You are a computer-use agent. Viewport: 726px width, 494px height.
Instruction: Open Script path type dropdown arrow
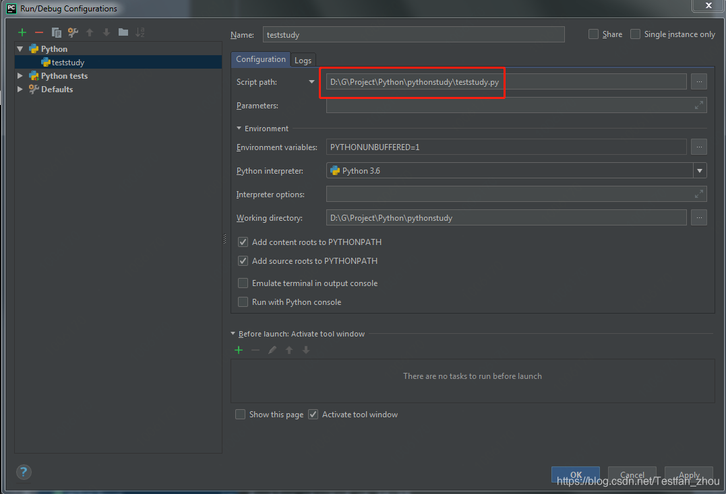coord(311,82)
